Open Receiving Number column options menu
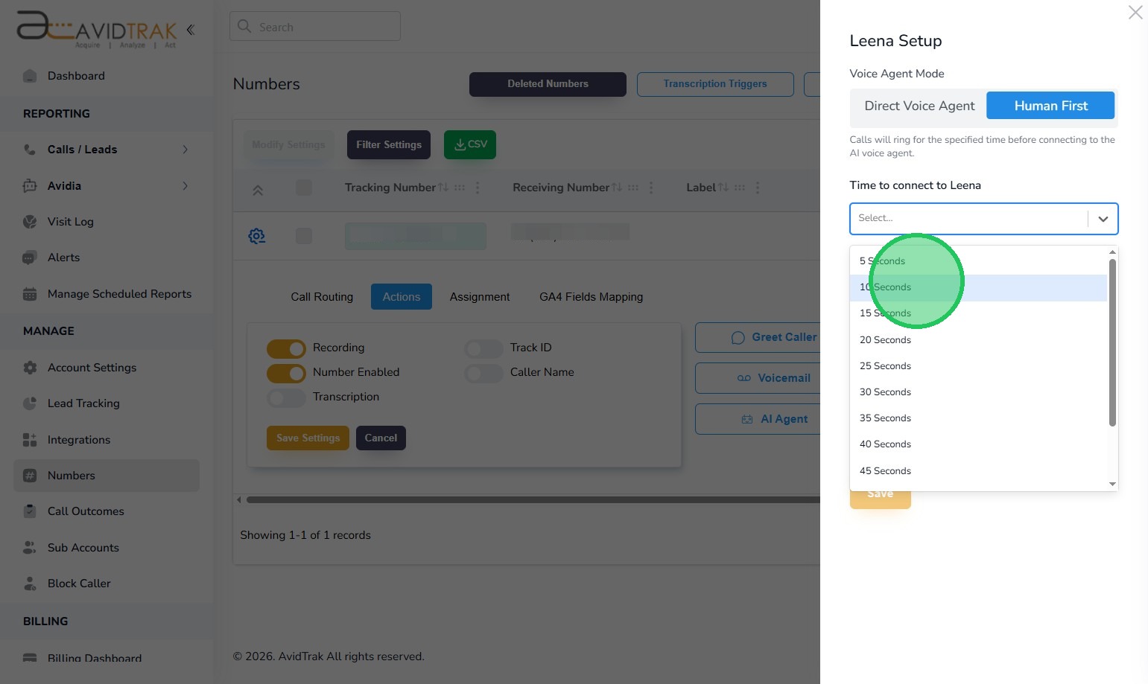 click(x=651, y=188)
